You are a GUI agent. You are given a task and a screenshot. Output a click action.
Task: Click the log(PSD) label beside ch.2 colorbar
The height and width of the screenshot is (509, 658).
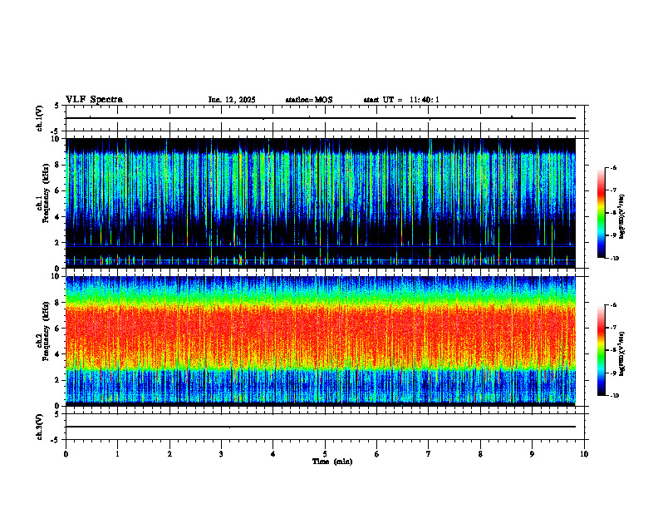[622, 353]
